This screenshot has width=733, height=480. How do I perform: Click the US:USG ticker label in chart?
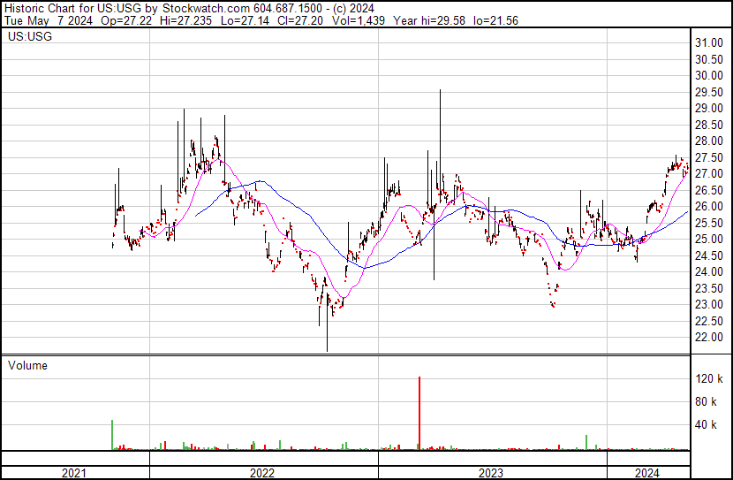click(x=29, y=38)
